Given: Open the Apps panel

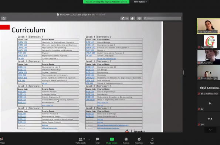Looking at the screenshot, I should coord(152,141).
